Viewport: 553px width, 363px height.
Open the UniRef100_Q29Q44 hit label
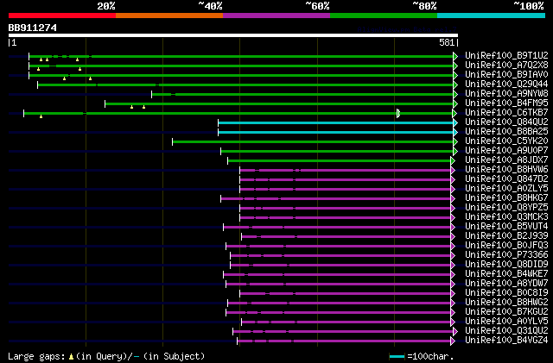click(506, 84)
